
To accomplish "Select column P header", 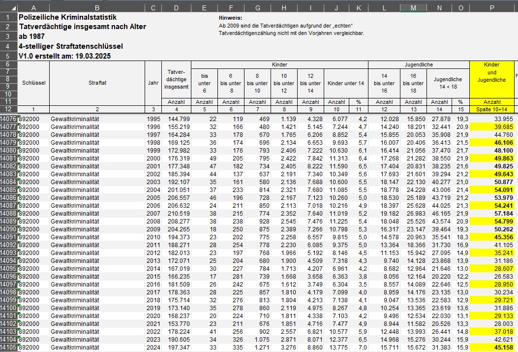I will [x=492, y=8].
